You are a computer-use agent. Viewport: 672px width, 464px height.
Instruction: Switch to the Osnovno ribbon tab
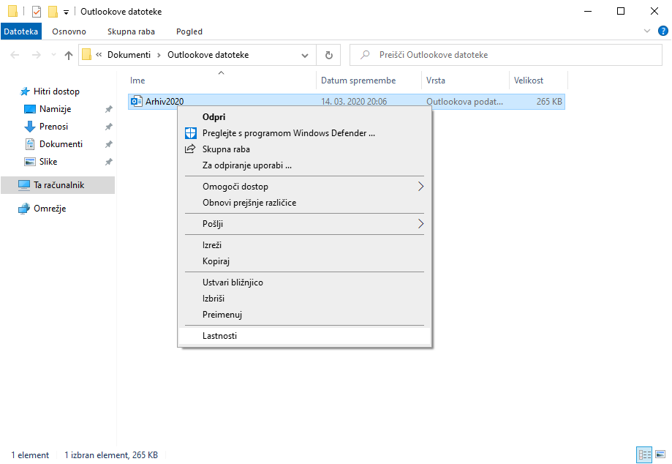point(69,31)
